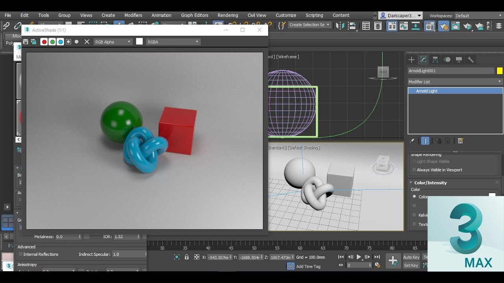Click the white color swatch in ActiveShade

coord(139,41)
